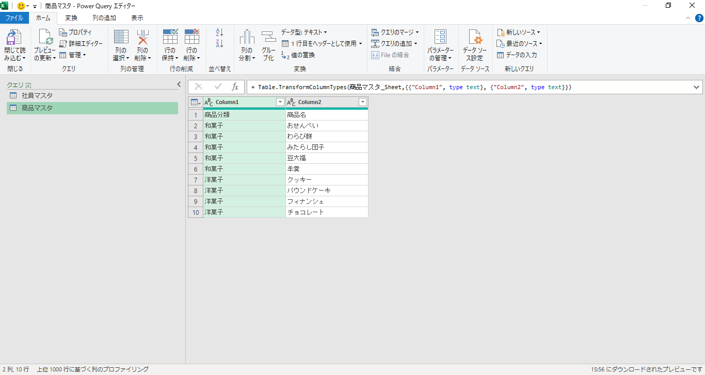Sort descending Z-A icon
Screen dimensions: 705x375
(x=219, y=44)
